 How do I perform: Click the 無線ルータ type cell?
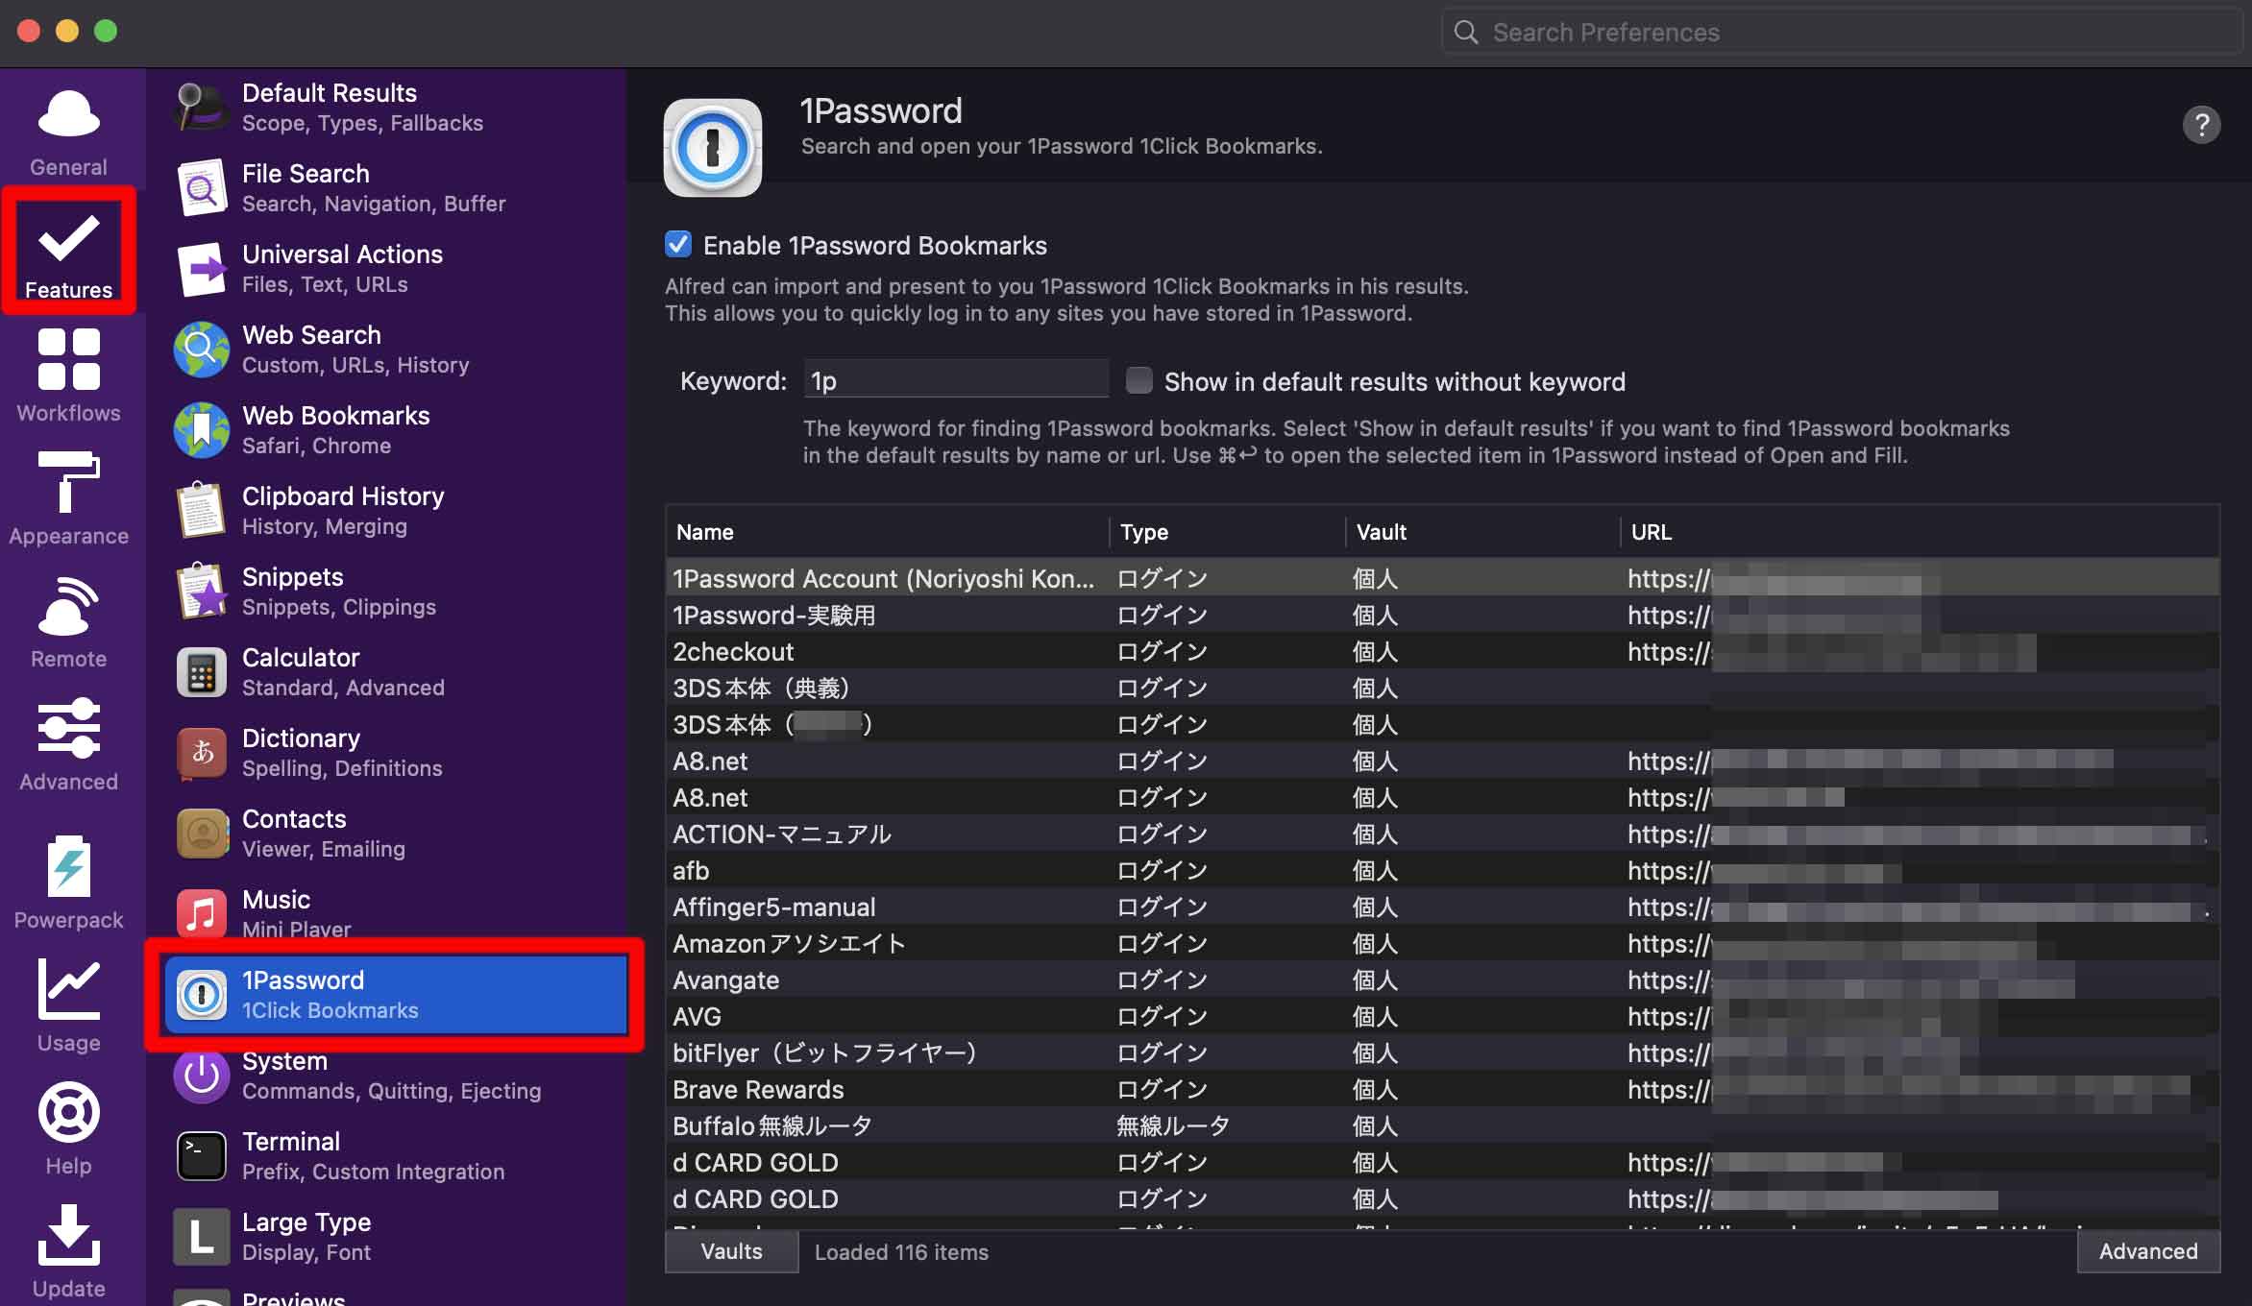pos(1173,1125)
